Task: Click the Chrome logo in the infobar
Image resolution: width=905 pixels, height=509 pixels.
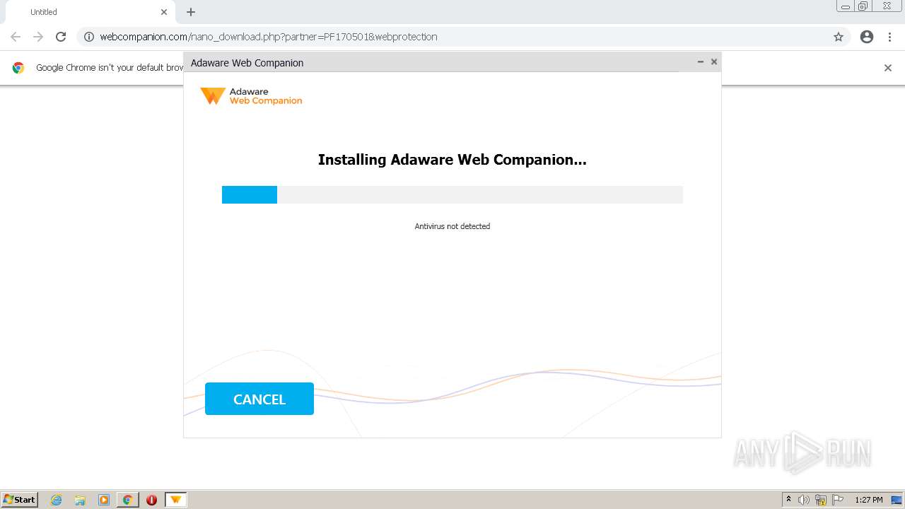Action: (x=18, y=68)
